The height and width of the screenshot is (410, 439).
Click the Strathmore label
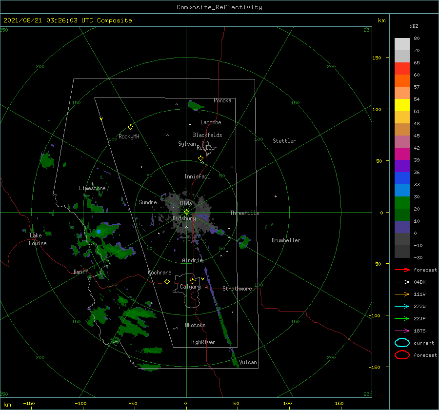click(x=237, y=289)
